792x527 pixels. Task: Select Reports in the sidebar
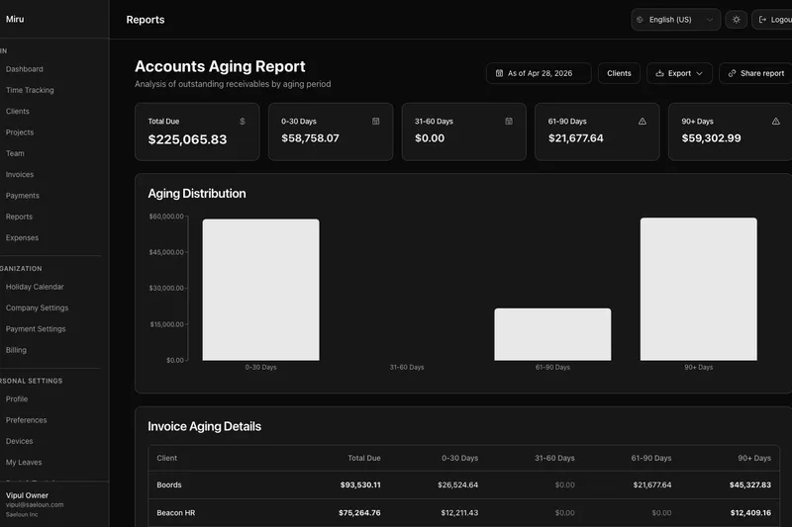click(19, 217)
